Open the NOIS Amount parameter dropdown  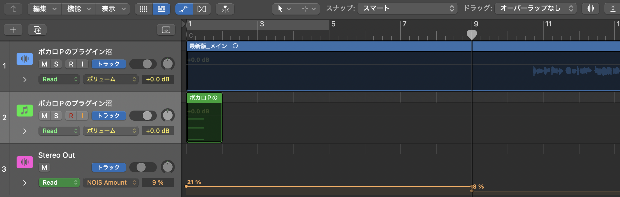111,182
